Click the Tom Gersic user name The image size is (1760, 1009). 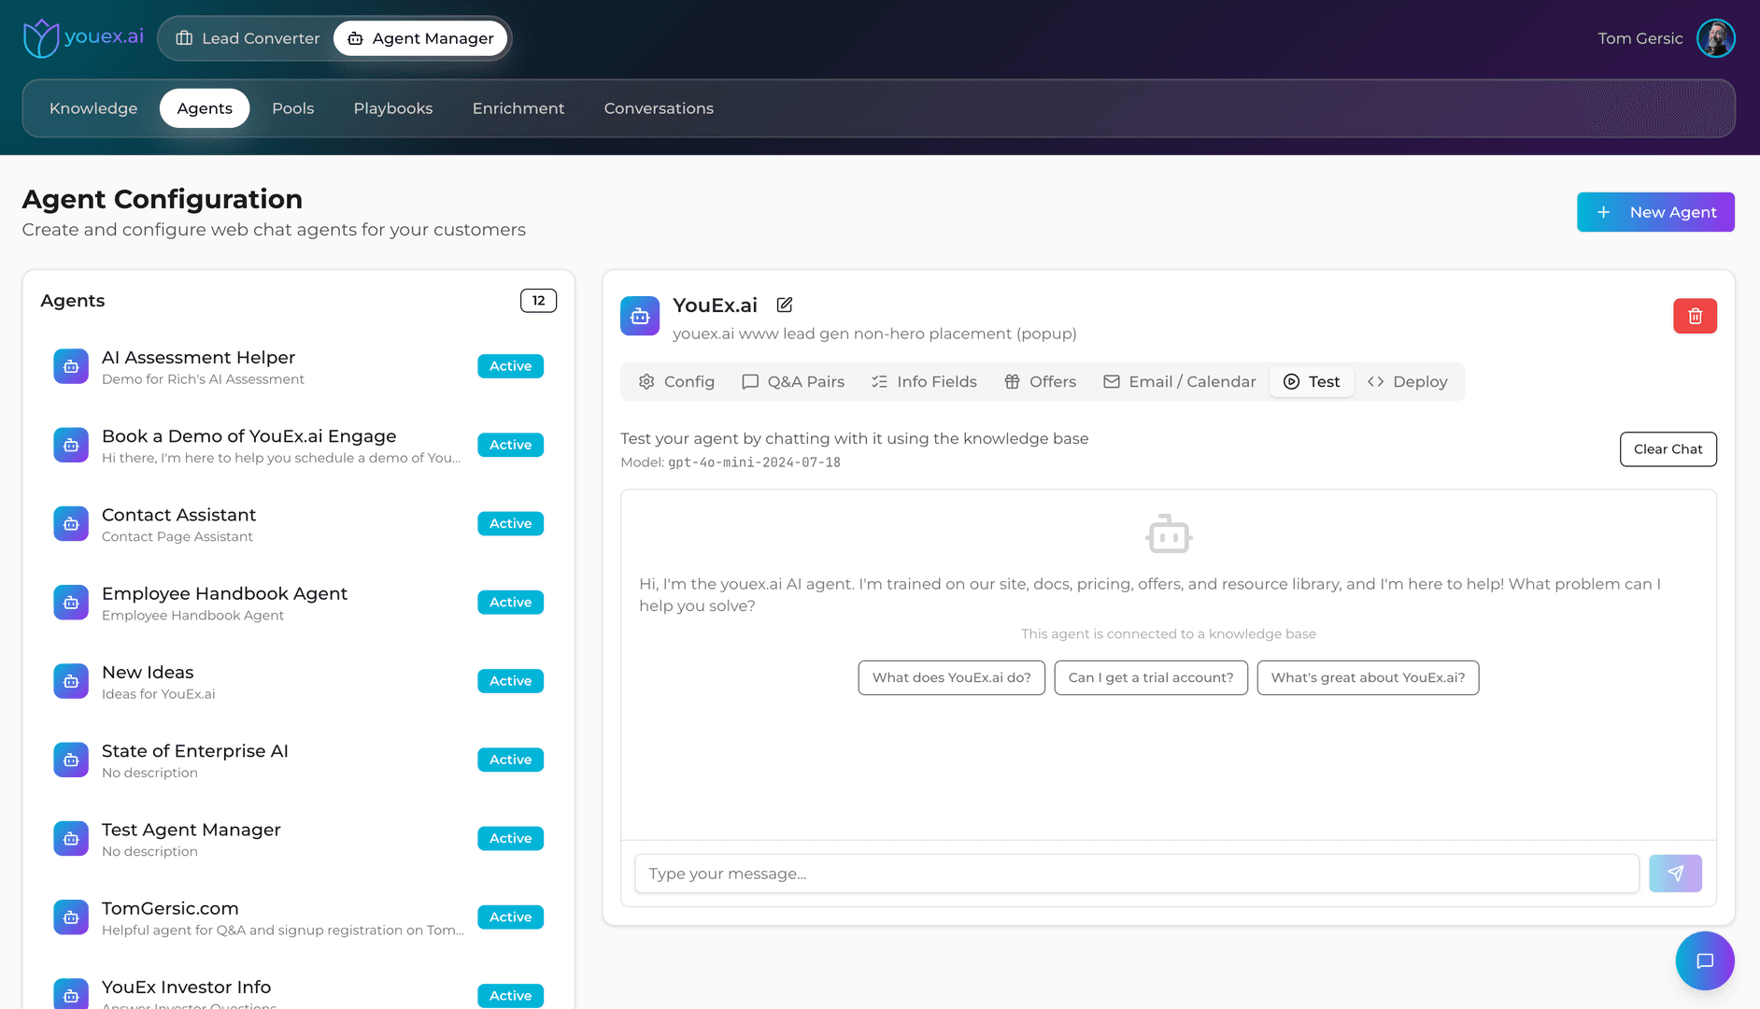(x=1639, y=38)
